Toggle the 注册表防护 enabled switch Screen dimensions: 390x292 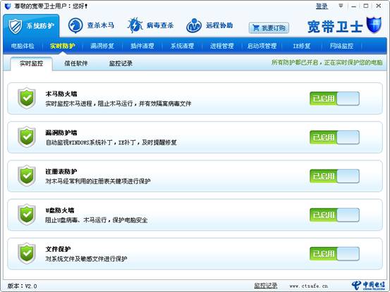[x=334, y=176]
